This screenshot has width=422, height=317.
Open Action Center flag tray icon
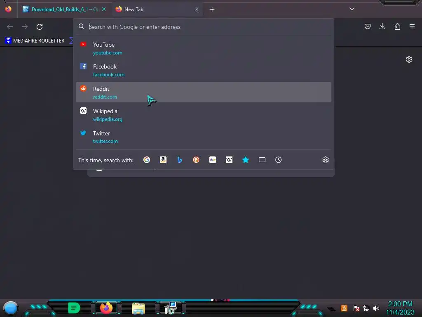tap(356, 308)
